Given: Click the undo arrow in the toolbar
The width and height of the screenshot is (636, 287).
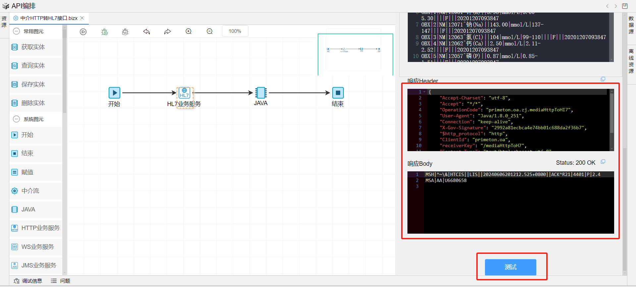Looking at the screenshot, I should tap(146, 31).
